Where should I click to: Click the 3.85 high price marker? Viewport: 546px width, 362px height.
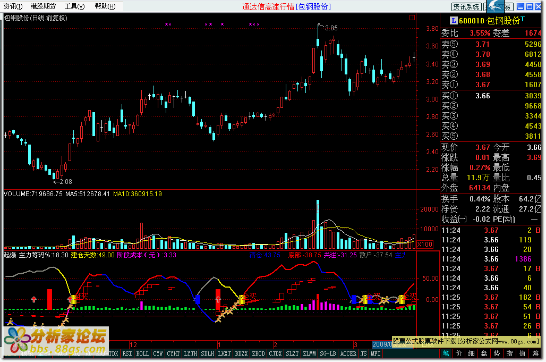(331, 28)
